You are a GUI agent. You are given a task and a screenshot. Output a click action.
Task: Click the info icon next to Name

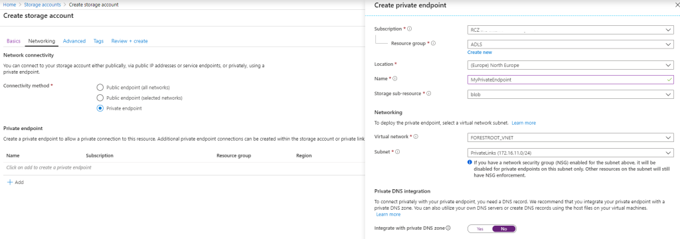[x=396, y=79]
